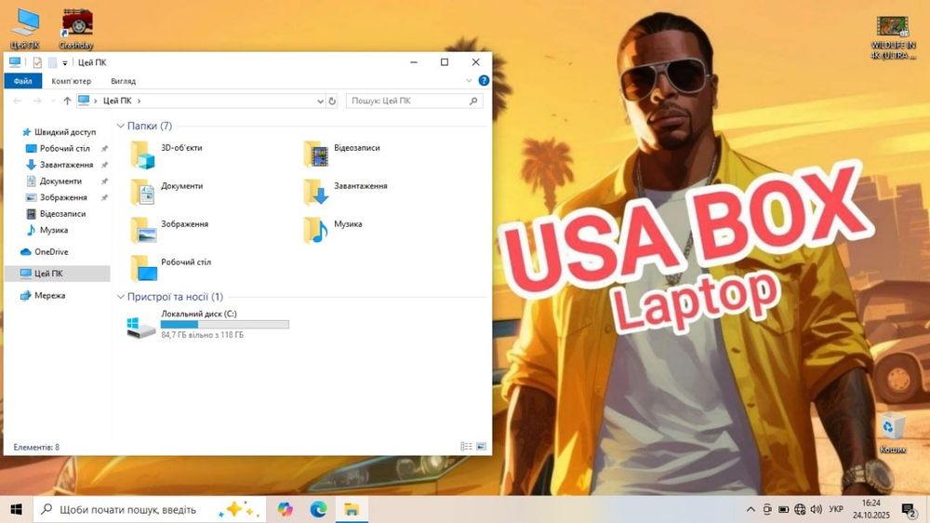Launch Copilot from the taskbar
930x523 pixels.
[x=286, y=509]
